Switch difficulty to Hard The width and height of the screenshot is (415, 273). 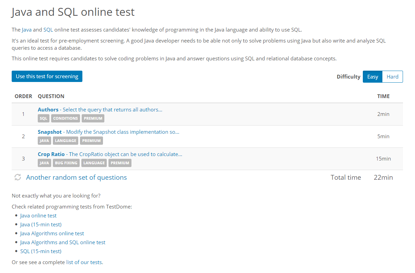[x=392, y=77]
